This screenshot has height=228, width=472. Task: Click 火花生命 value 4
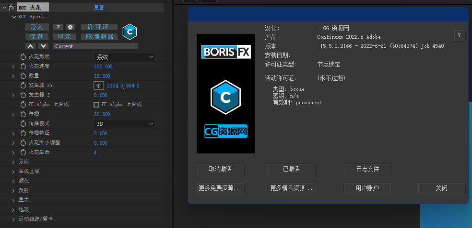(95, 152)
